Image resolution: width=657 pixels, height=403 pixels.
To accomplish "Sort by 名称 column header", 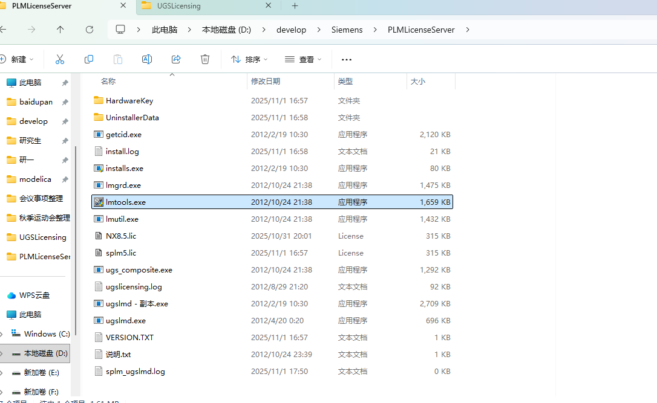I will click(108, 81).
